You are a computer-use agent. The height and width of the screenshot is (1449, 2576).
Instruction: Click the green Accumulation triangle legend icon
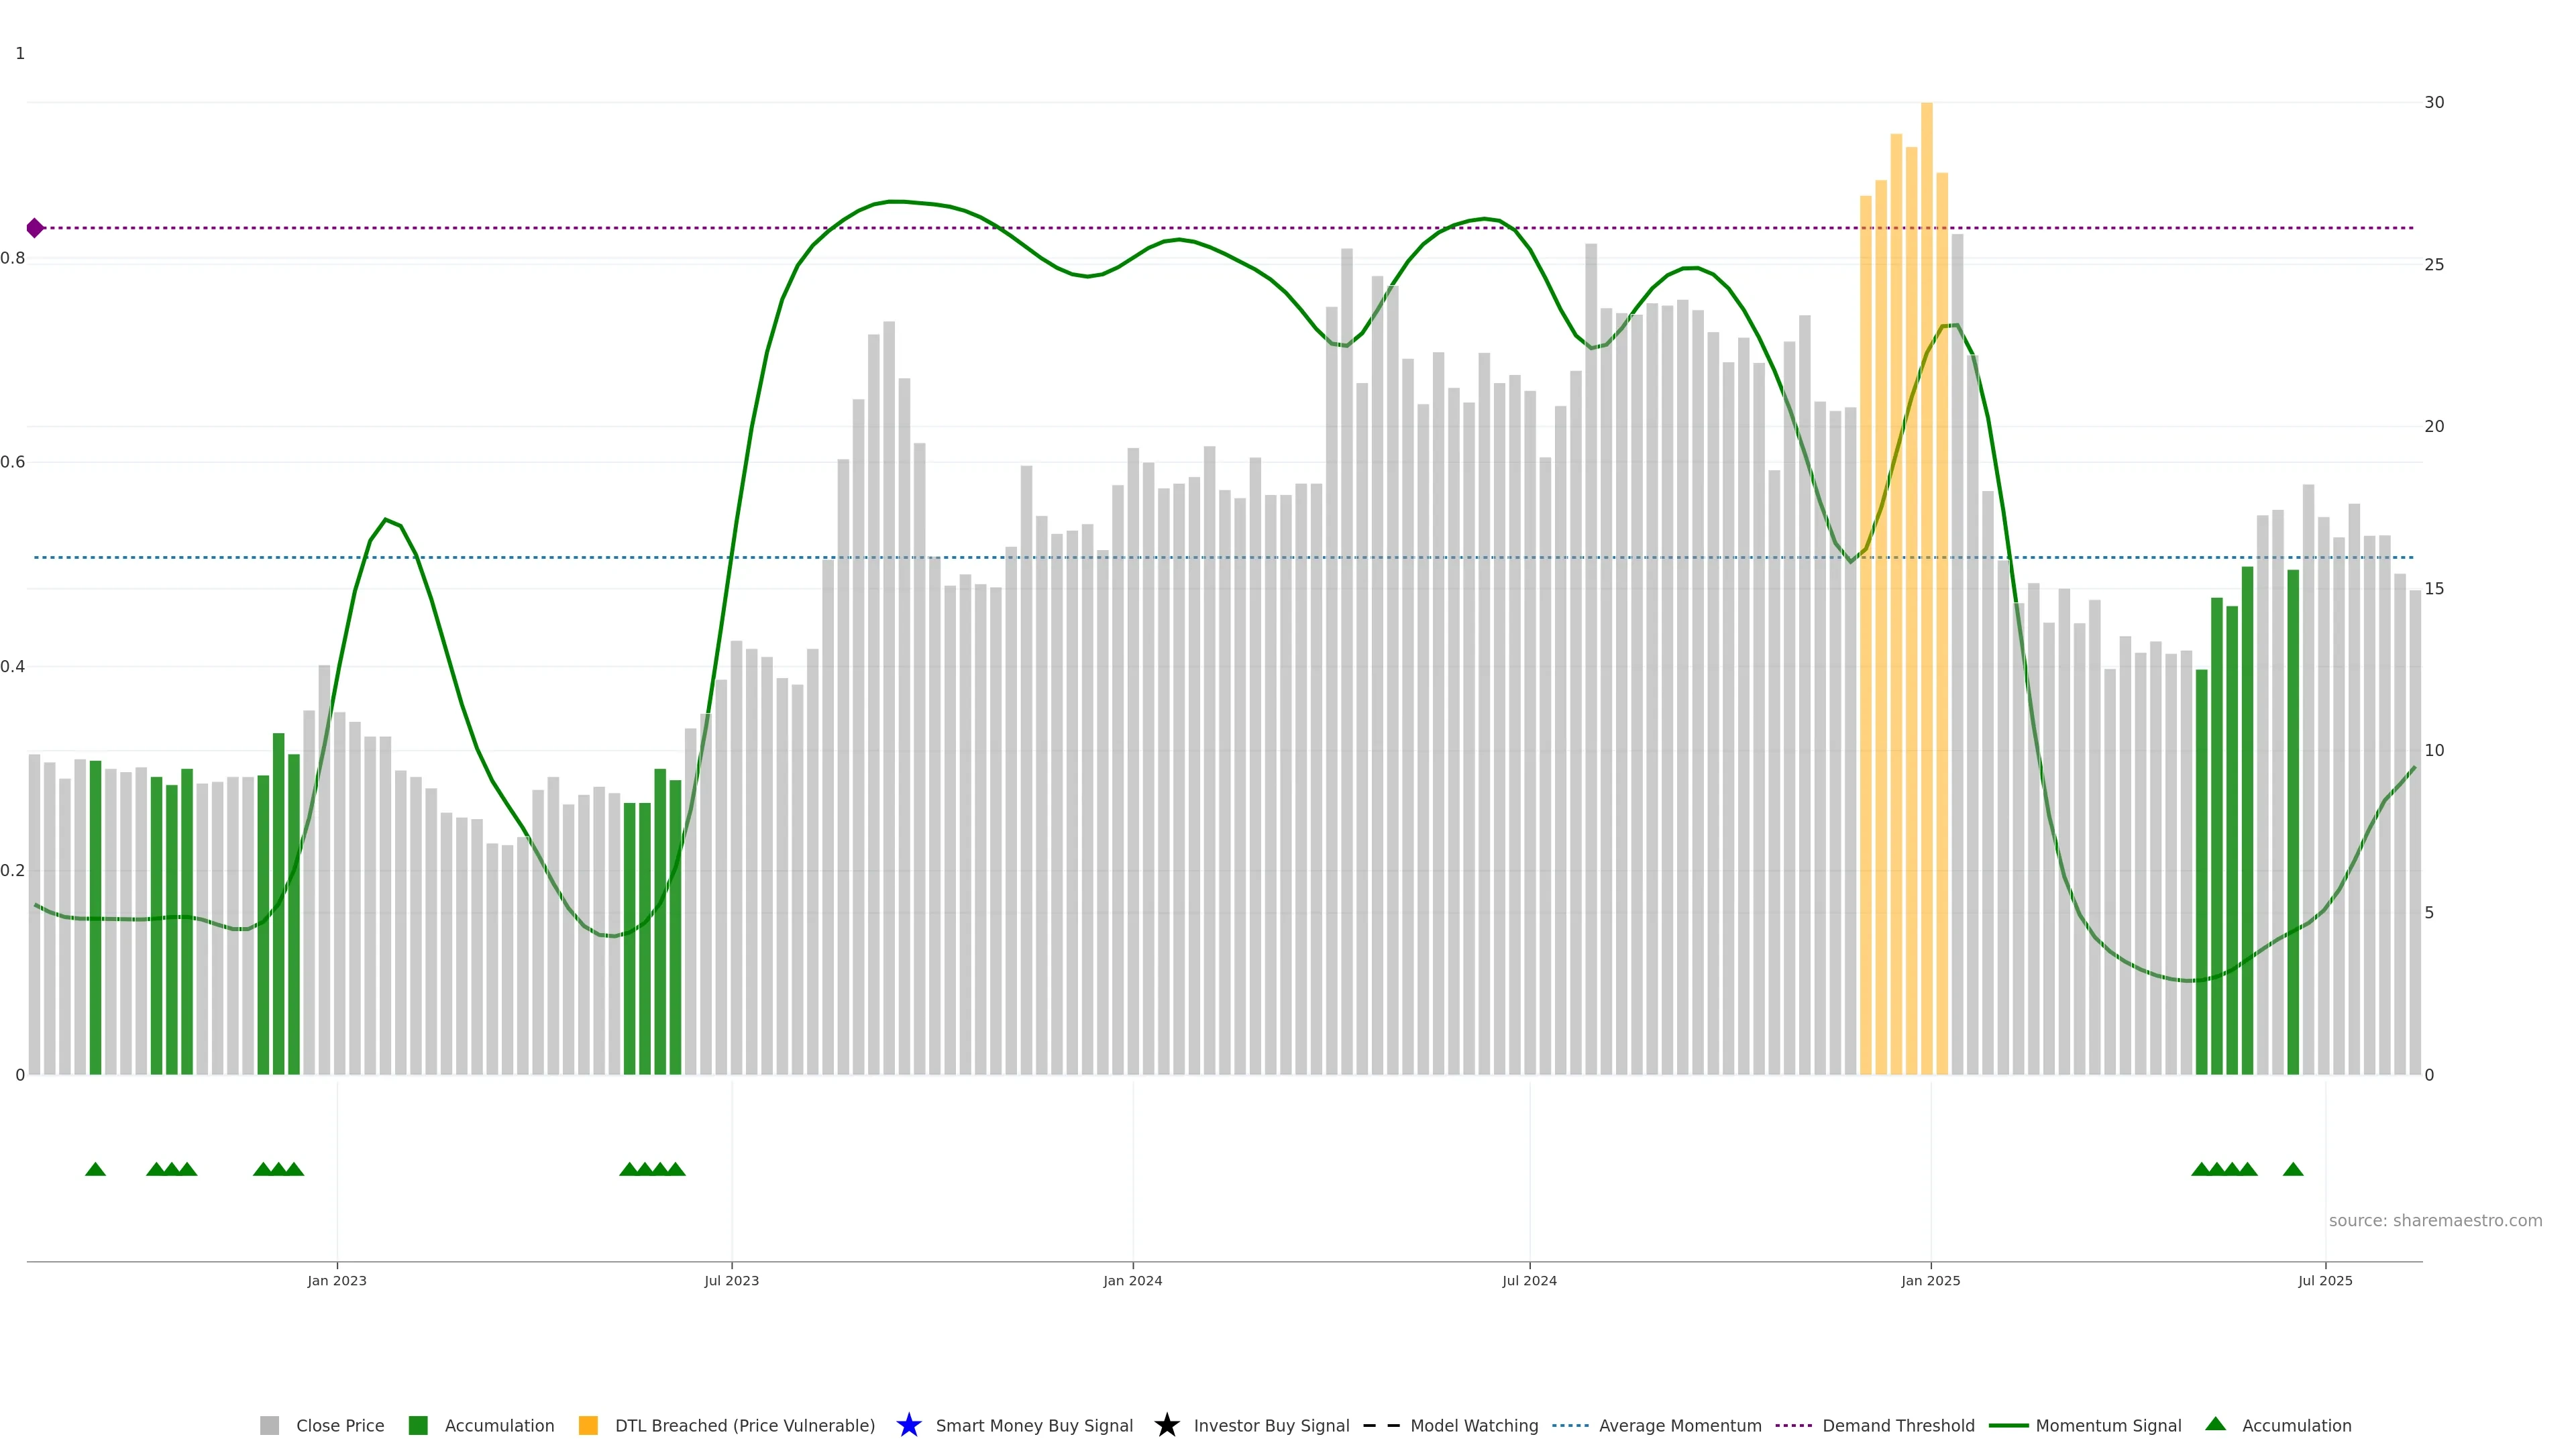click(2215, 1424)
